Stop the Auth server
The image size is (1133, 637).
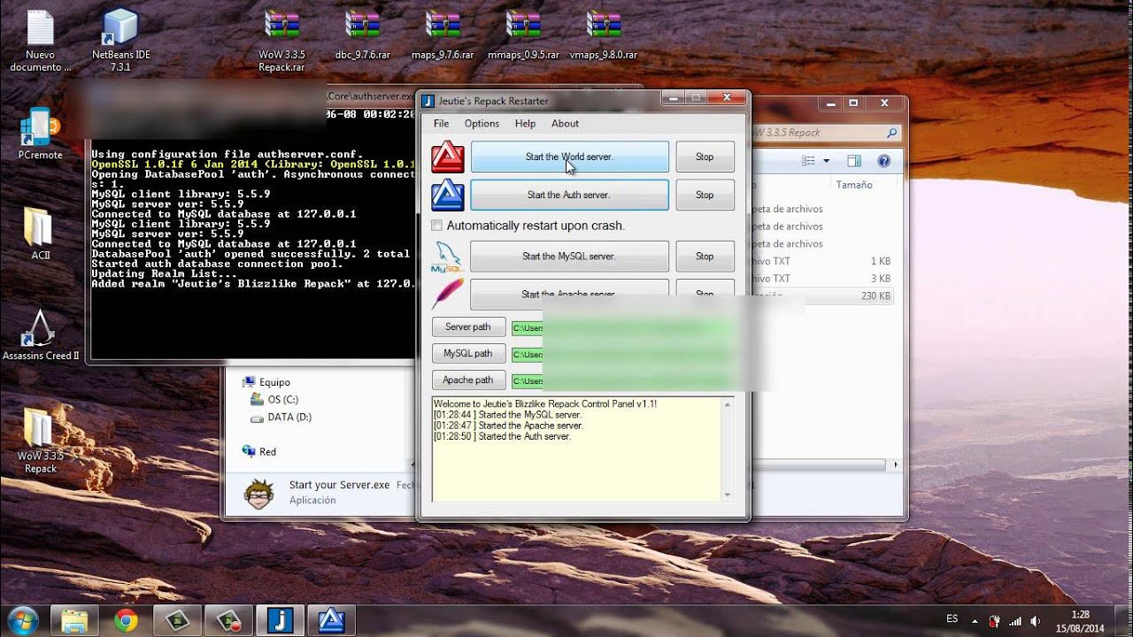pos(705,195)
